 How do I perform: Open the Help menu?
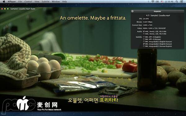(x=64, y=2)
